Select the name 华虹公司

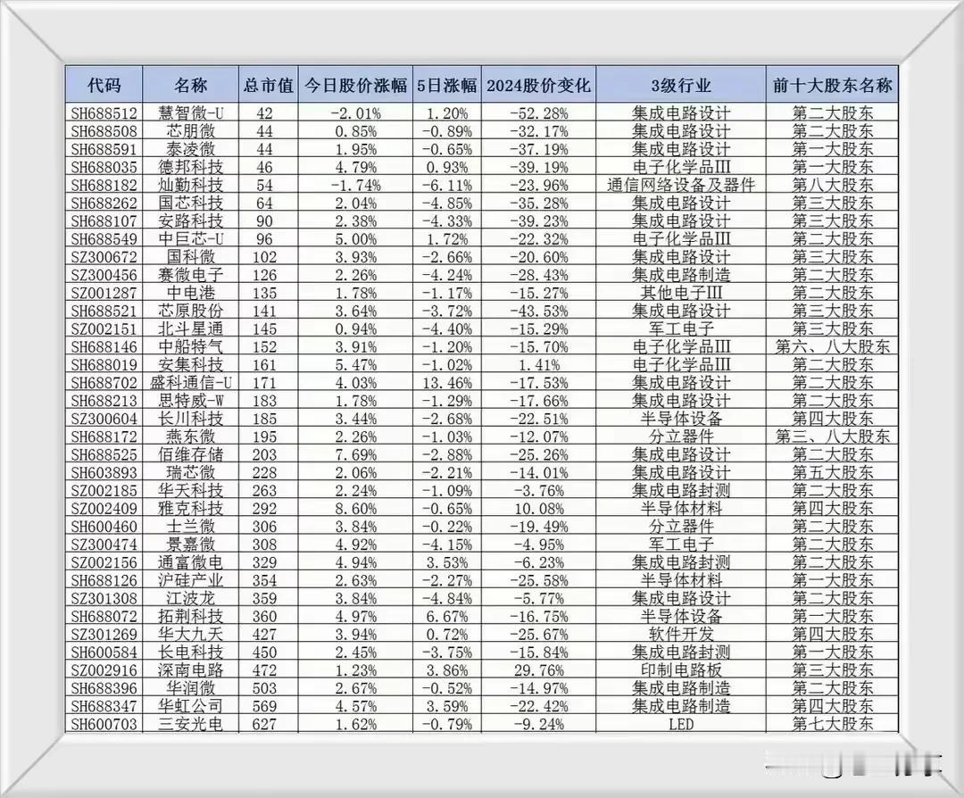tap(191, 706)
